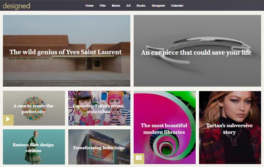264x167 pixels.
Task: Open 'Tartan's subversive story' article
Action: (x=229, y=128)
